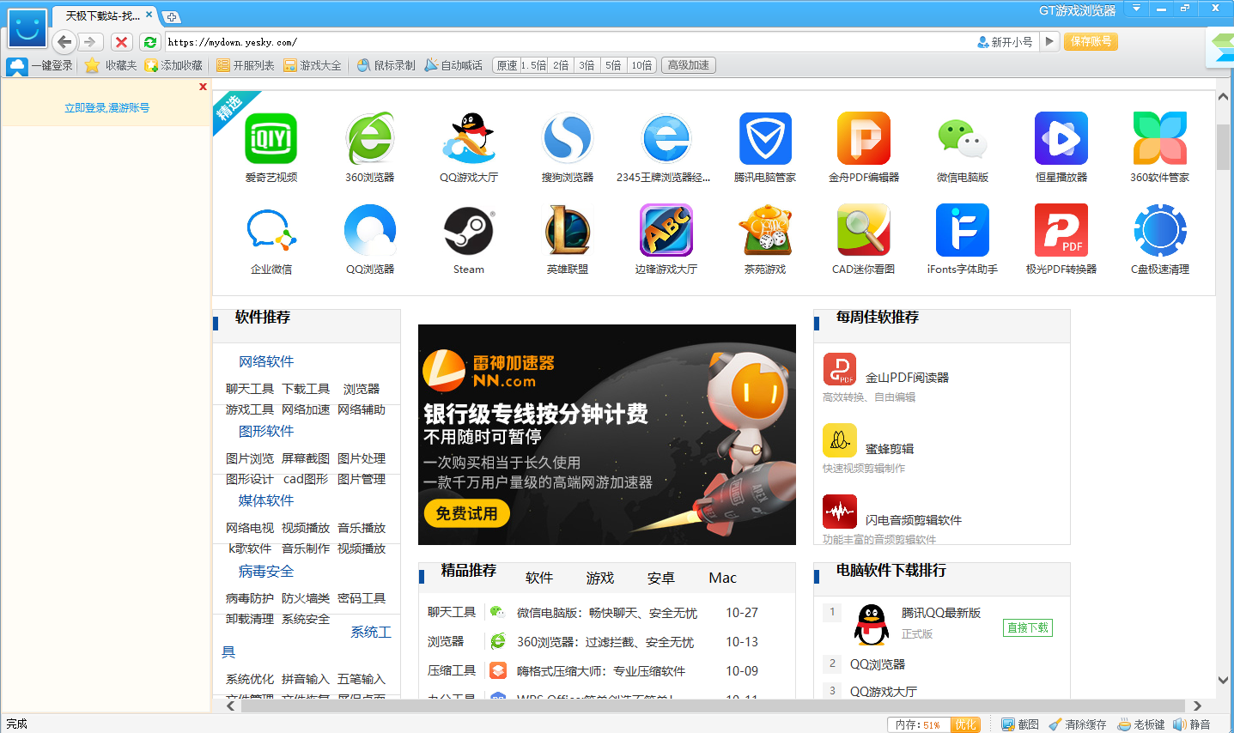Viewport: 1234px width, 733px height.
Task: Open the 恒星播放器 icon
Action: click(1061, 138)
